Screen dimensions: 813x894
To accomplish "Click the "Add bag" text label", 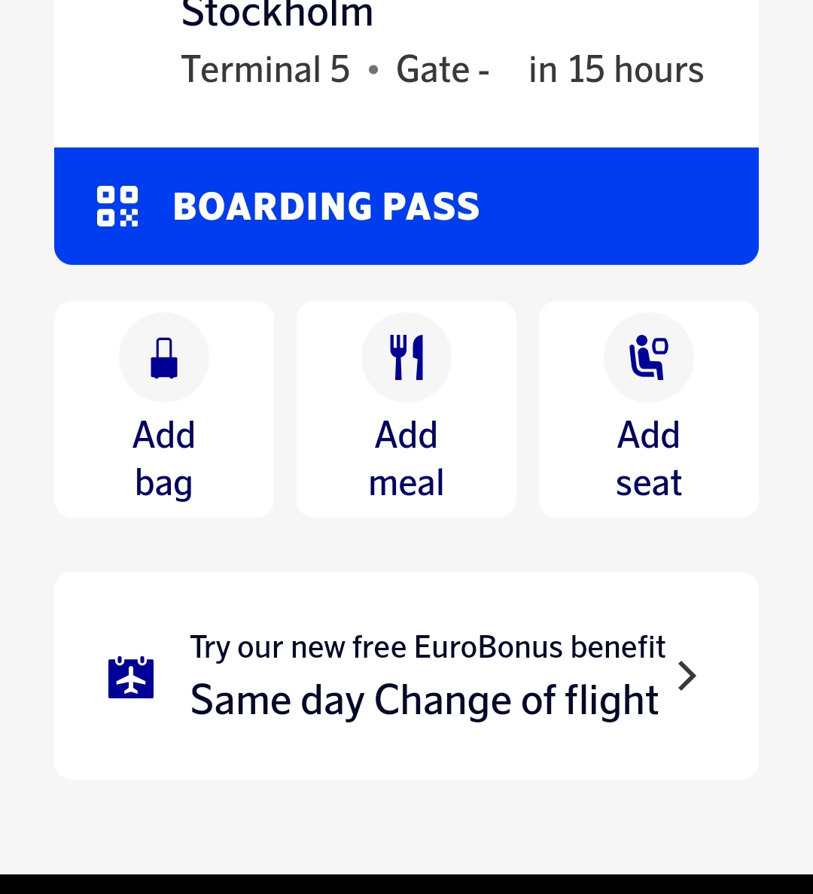I will [x=164, y=458].
